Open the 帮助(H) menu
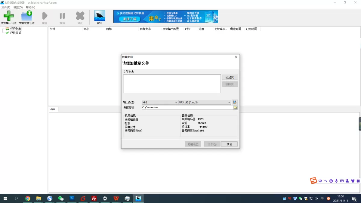This screenshot has height=203, width=361. pos(30,7)
